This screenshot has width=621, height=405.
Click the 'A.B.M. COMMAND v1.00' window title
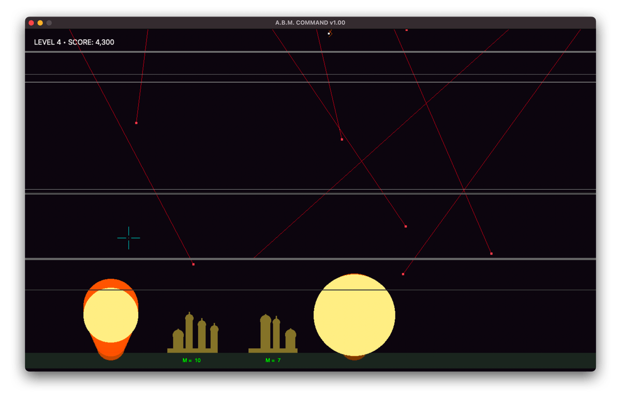[310, 23]
